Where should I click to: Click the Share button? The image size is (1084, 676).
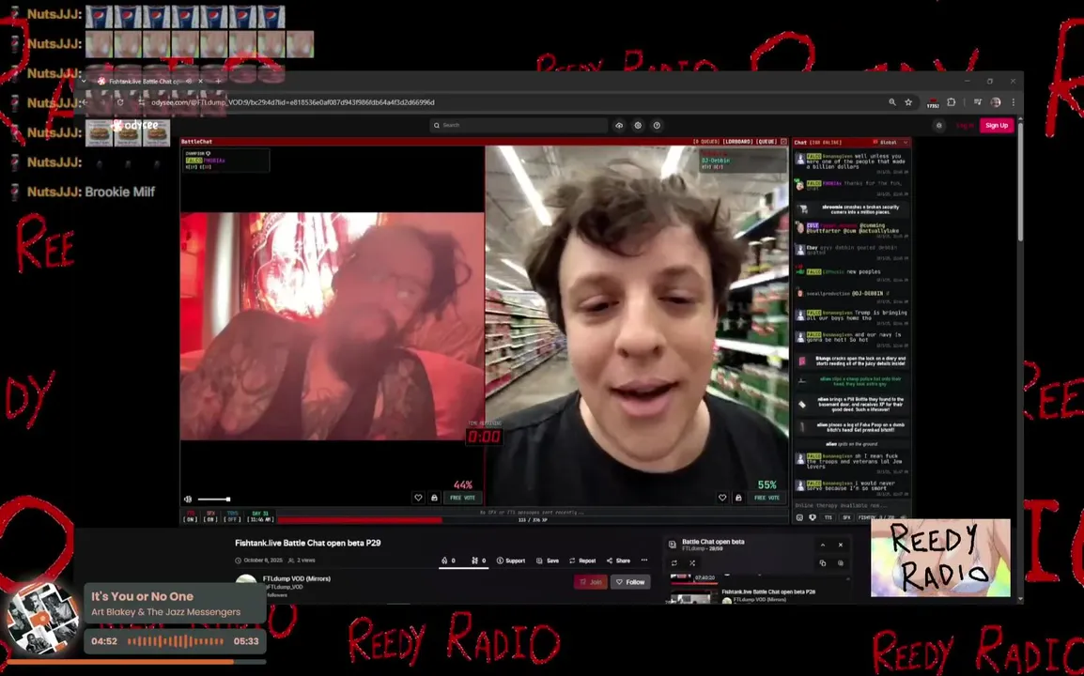[x=618, y=561]
